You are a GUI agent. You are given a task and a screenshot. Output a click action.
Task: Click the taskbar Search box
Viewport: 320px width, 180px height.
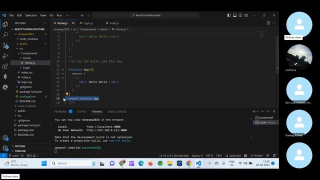pyautogui.click(x=73, y=163)
